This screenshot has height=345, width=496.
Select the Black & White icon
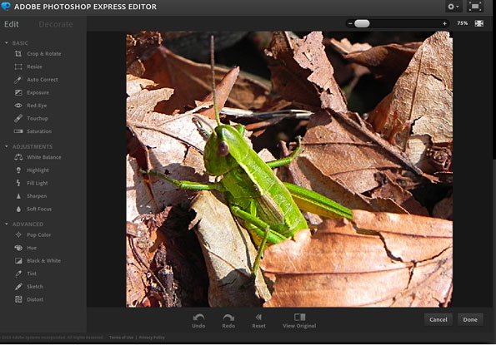click(18, 261)
